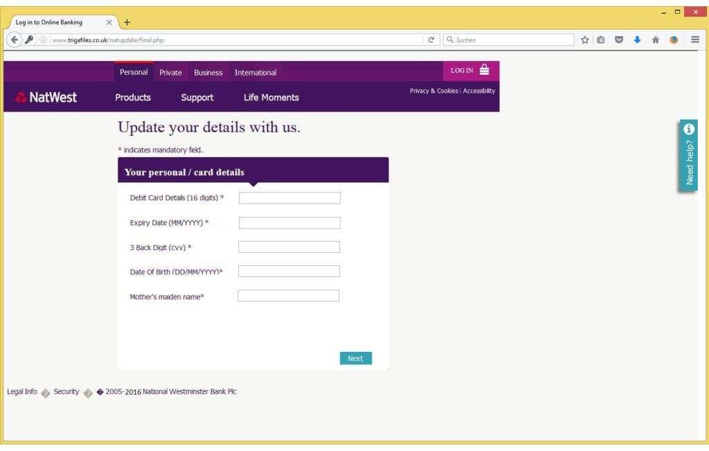Click the Need help? info icon
Screen dimensions: 709x451
tap(688, 130)
